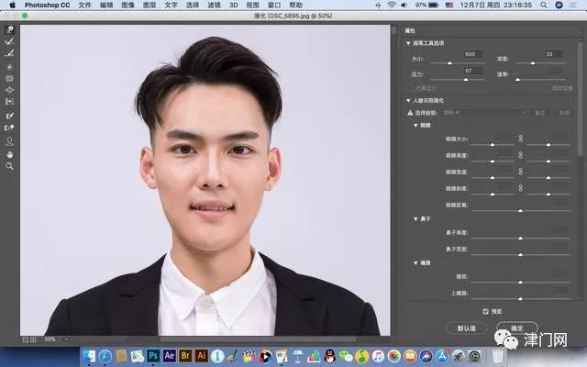Open the 编辑 Edit menu
The height and width of the screenshot is (367, 587).
pyautogui.click(x=106, y=5)
